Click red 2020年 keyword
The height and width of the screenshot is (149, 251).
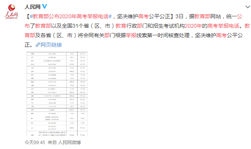tap(193, 26)
